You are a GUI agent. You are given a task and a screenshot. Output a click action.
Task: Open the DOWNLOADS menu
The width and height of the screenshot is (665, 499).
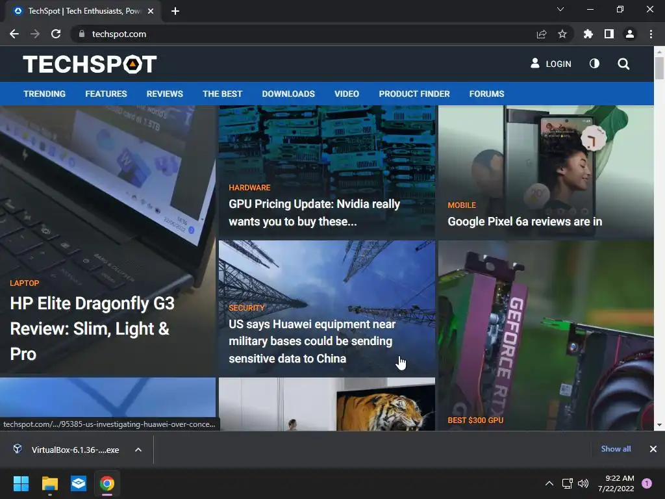click(x=288, y=94)
